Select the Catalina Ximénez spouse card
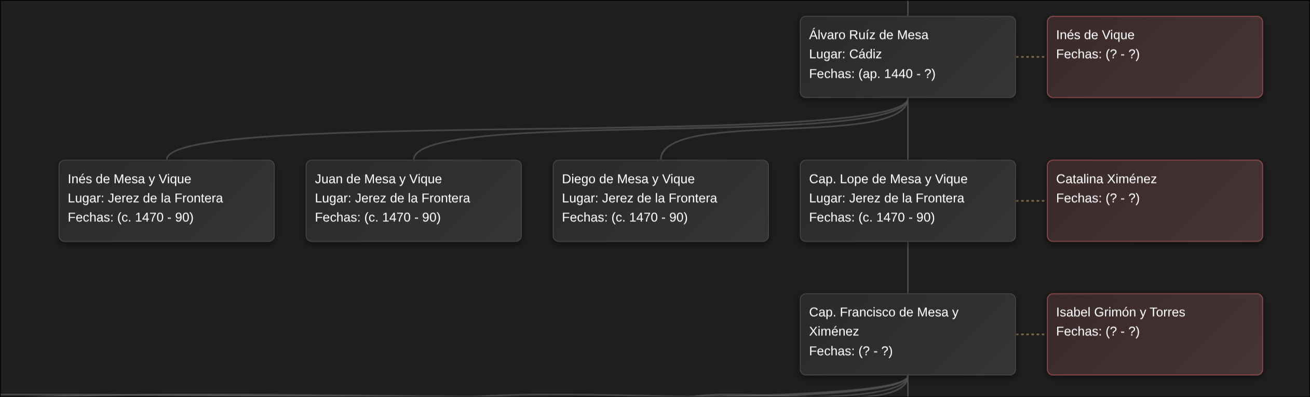 pyautogui.click(x=1154, y=201)
